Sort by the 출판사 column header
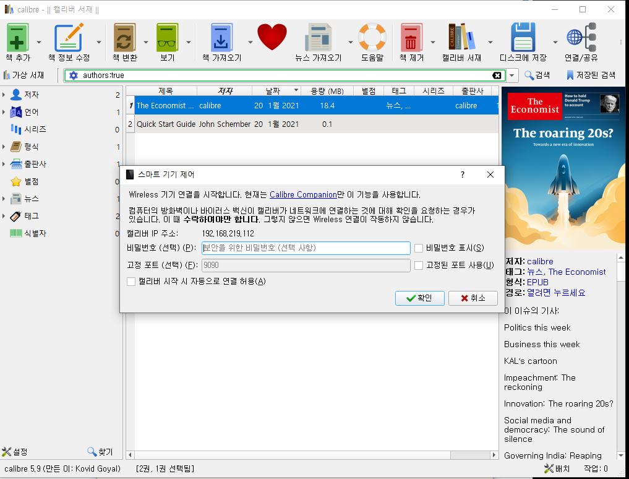Viewport: 629px width, 479px height. pos(472,91)
